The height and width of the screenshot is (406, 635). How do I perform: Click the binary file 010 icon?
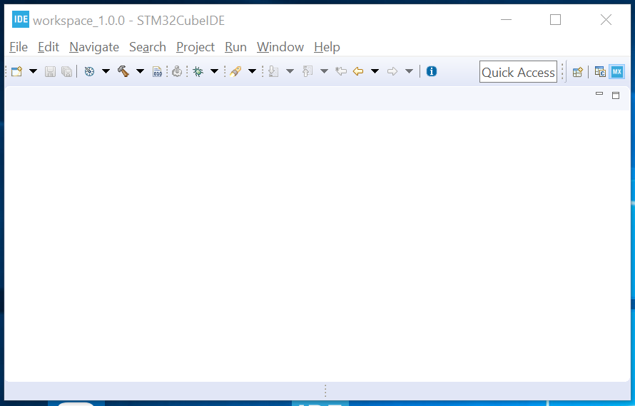point(157,71)
